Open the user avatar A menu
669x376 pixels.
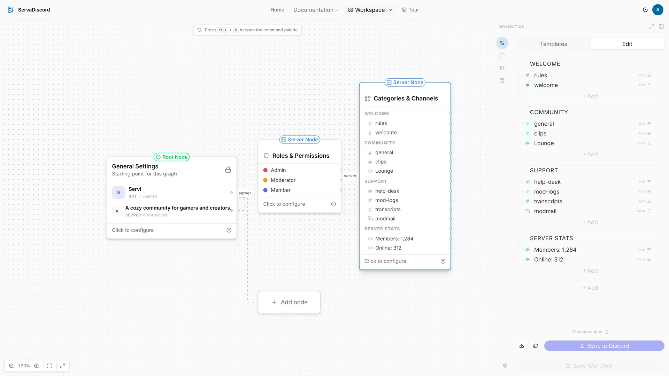click(x=658, y=10)
